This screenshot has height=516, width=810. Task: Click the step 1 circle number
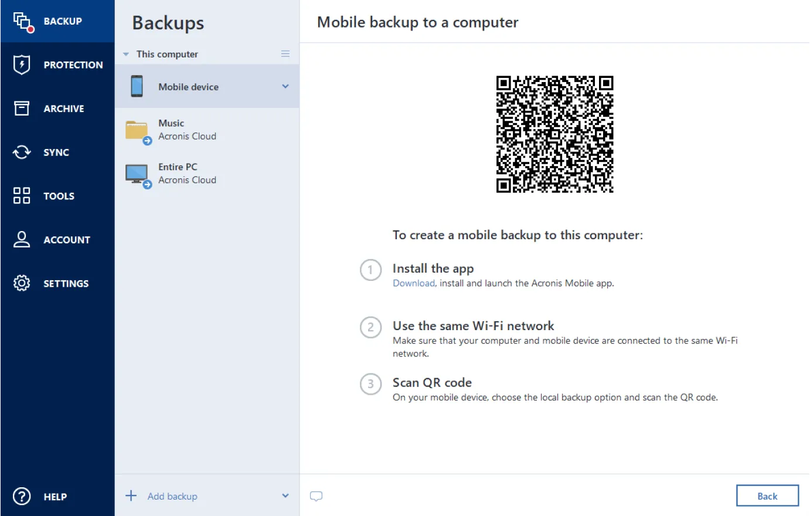[370, 270]
